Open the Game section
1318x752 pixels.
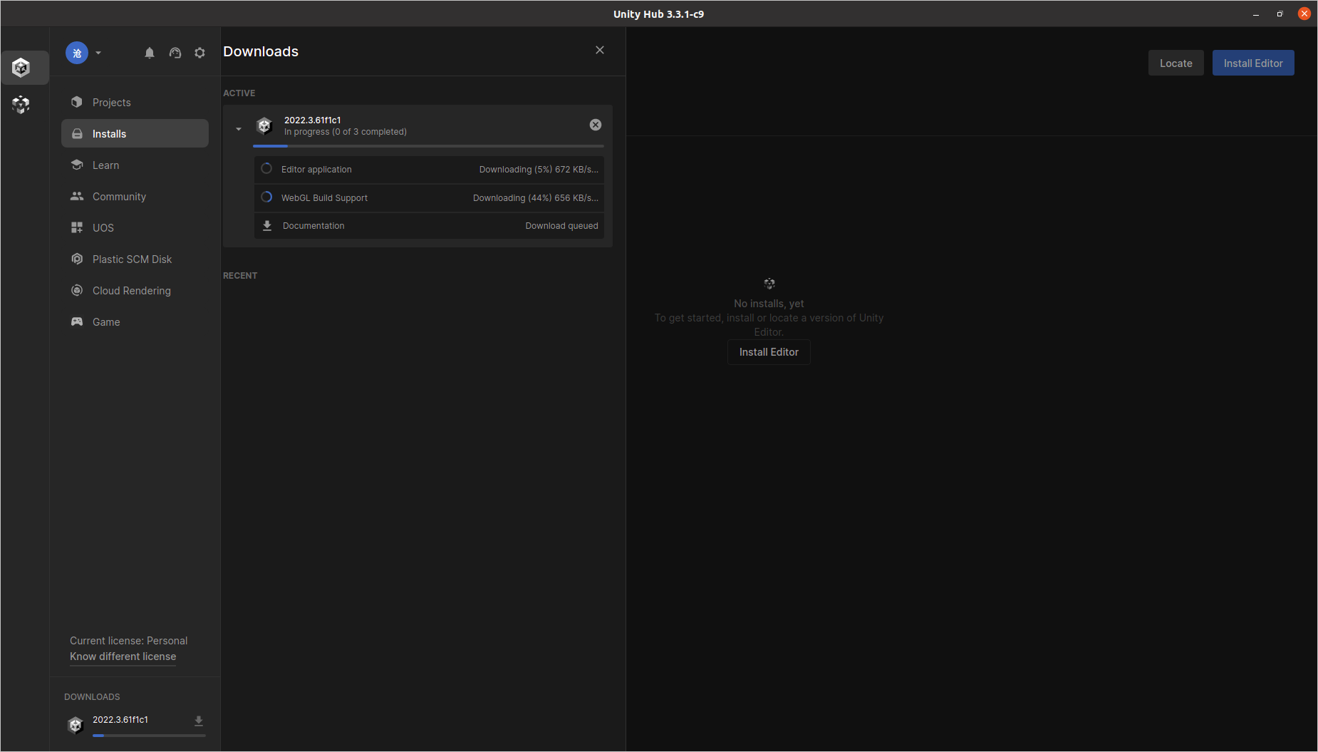pyautogui.click(x=135, y=321)
